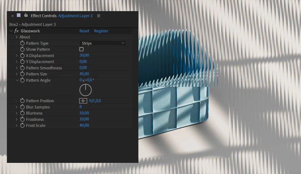
Task: Expand the Frost Scale property
Action: (17, 125)
